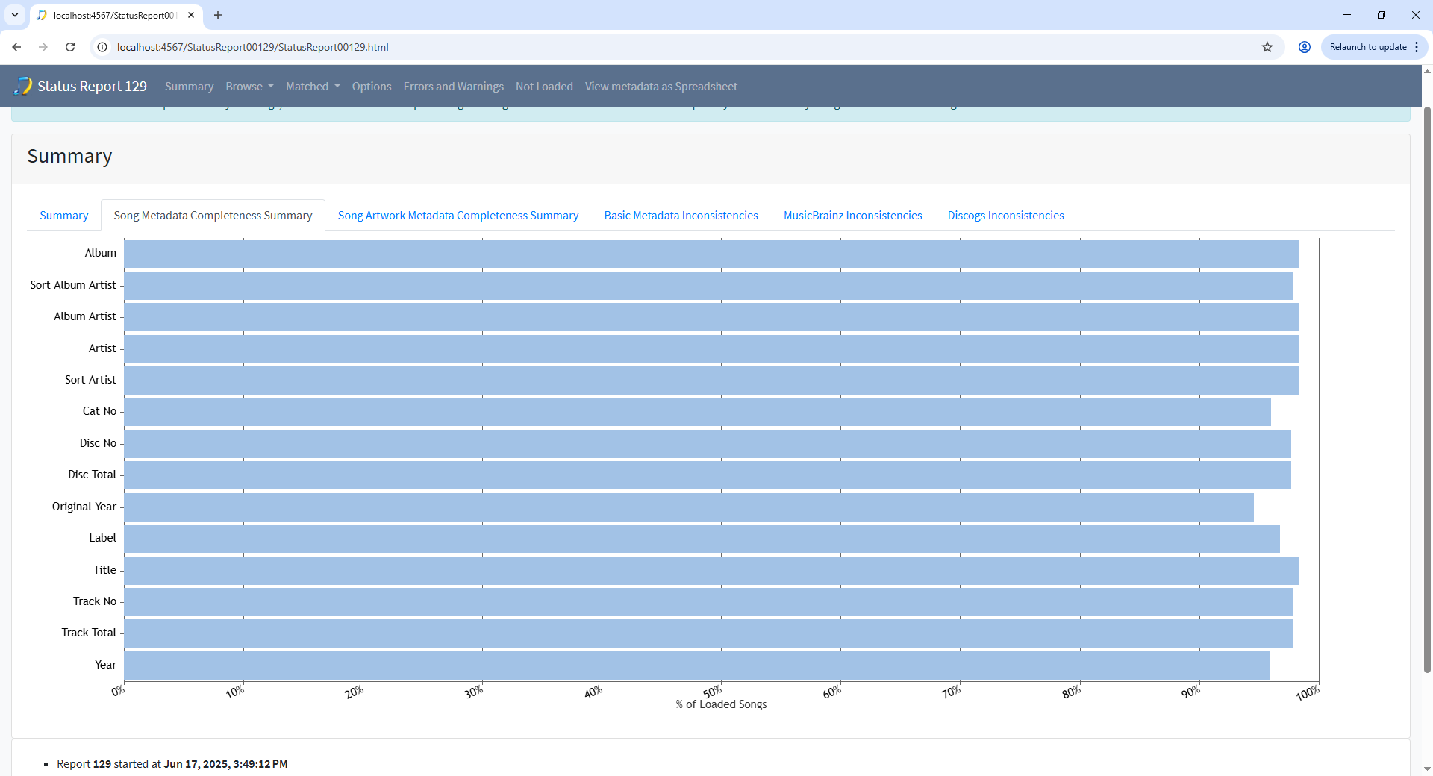Click the Cat No bar
This screenshot has width=1433, height=776.
[698, 412]
